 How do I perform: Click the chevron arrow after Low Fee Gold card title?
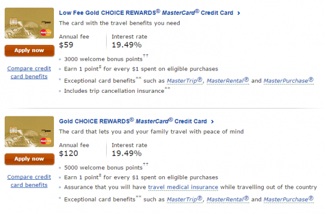(x=239, y=13)
